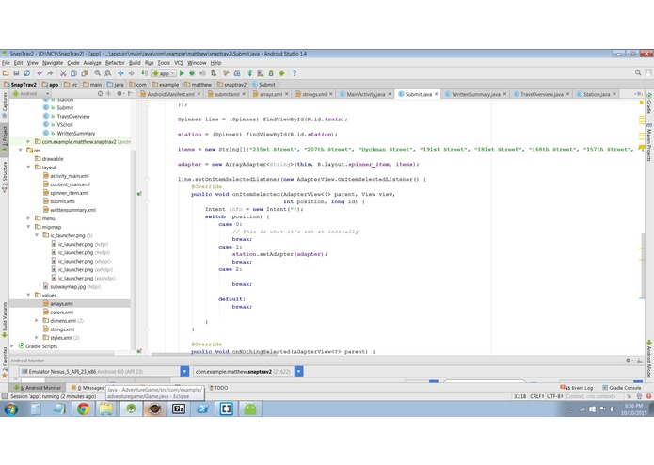Screen dimensions: 654x465
Task: Click the SnapTrav2 breadcrumb in navigation bar
Action: [x=20, y=85]
